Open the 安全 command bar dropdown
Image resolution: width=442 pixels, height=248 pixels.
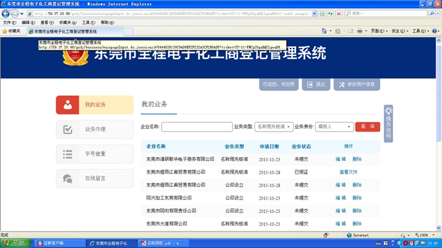tap(400, 31)
